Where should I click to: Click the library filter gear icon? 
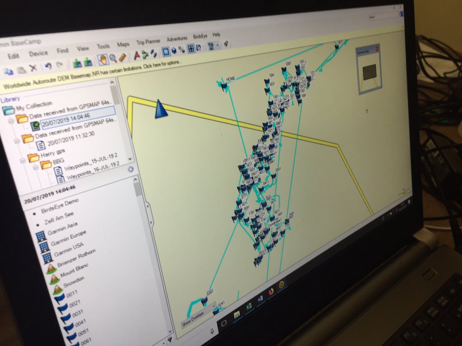point(130,169)
